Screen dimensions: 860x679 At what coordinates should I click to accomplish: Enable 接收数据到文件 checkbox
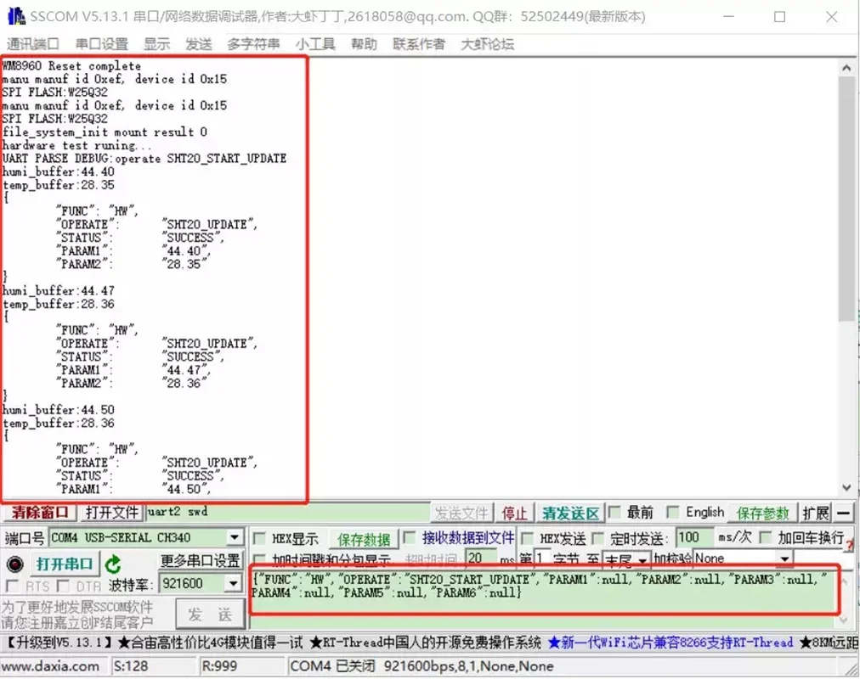coord(409,538)
